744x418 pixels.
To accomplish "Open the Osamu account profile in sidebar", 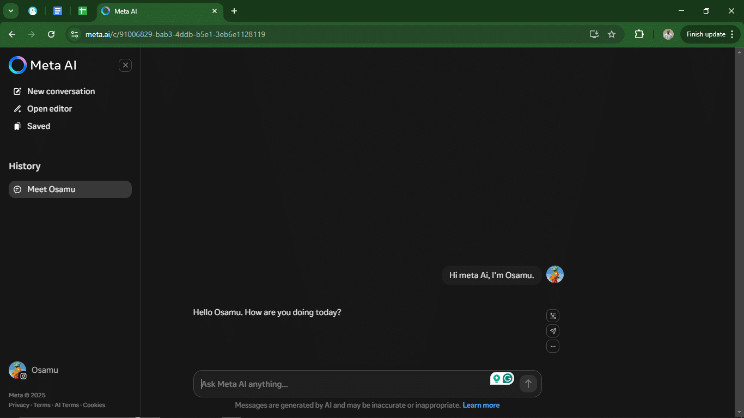I will tap(34, 370).
